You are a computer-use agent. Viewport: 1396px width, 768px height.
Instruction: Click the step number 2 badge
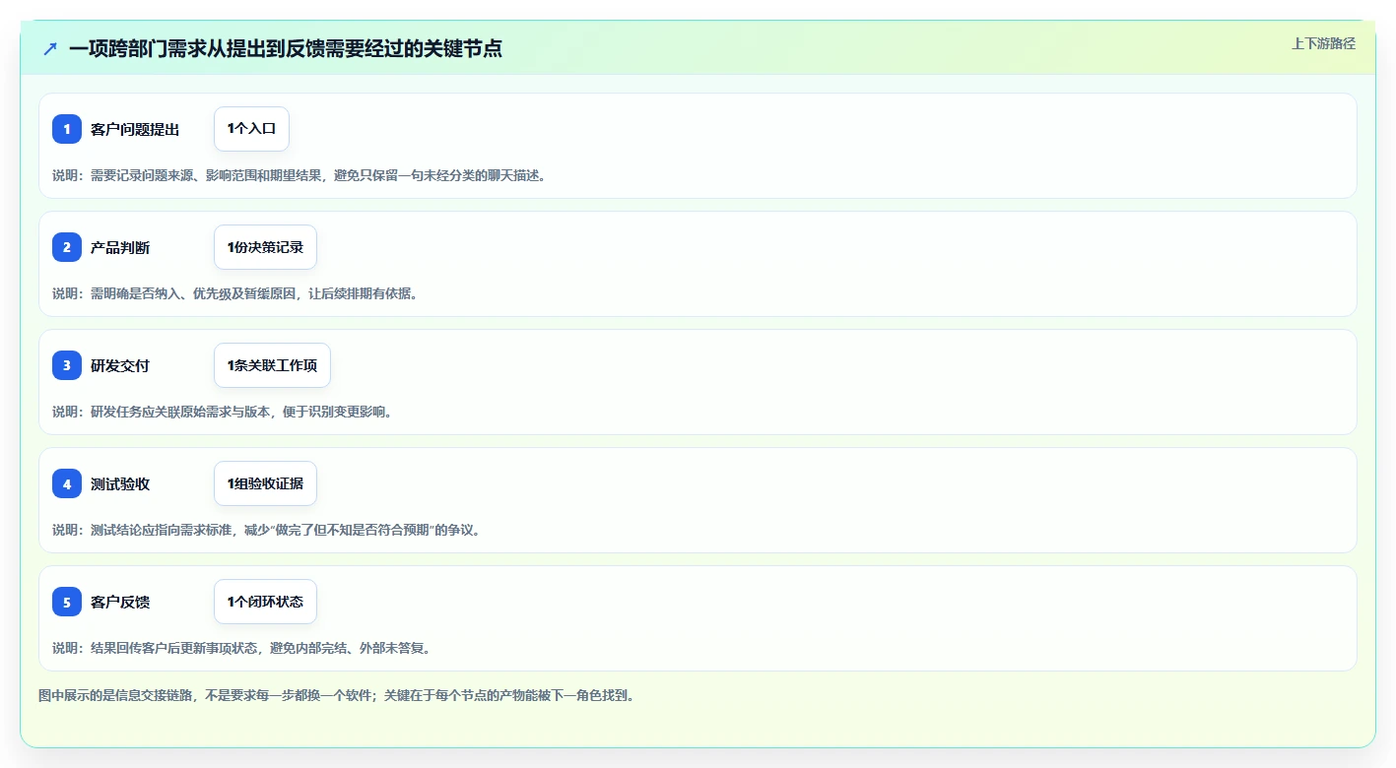(67, 247)
